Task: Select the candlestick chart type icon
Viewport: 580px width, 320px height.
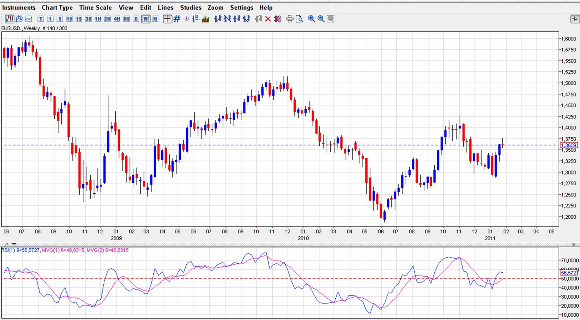Action: [x=10, y=19]
